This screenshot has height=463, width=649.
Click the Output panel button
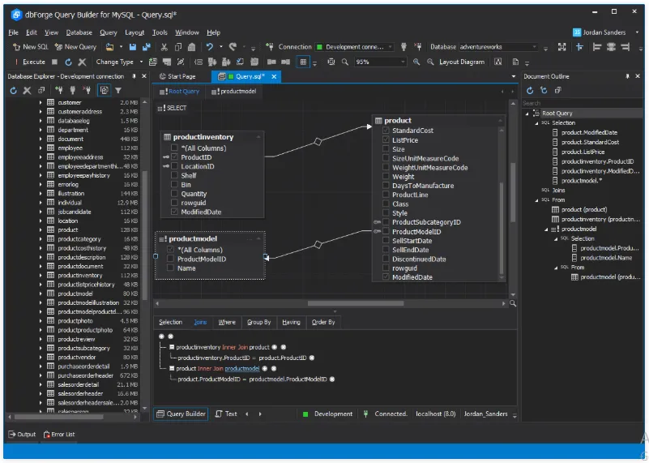coord(23,435)
